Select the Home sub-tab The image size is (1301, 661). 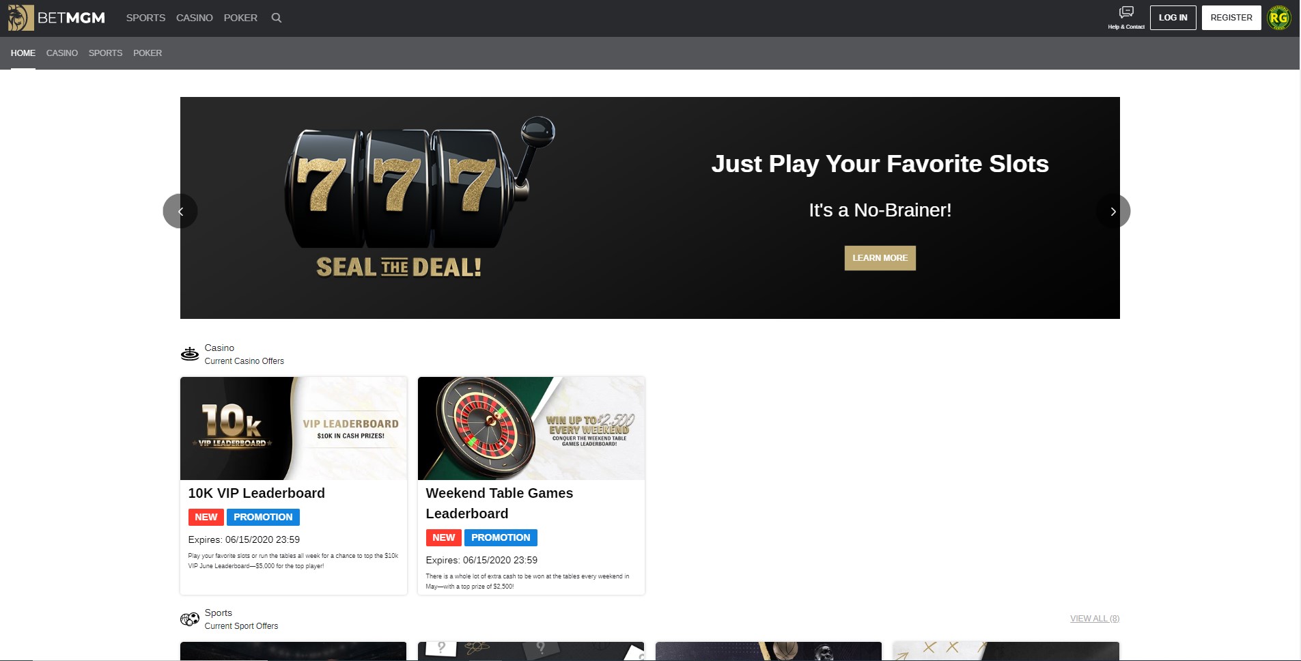pos(23,53)
